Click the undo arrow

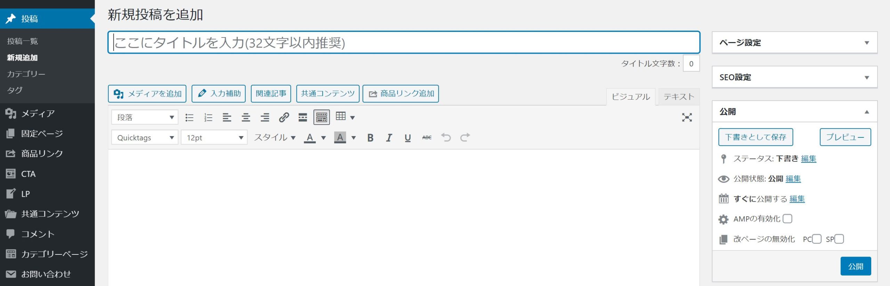446,138
